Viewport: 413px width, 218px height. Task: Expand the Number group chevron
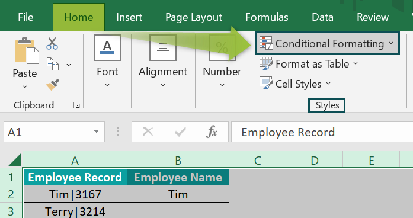(x=222, y=85)
